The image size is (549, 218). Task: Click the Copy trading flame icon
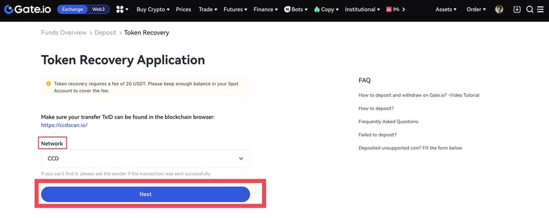tap(317, 10)
